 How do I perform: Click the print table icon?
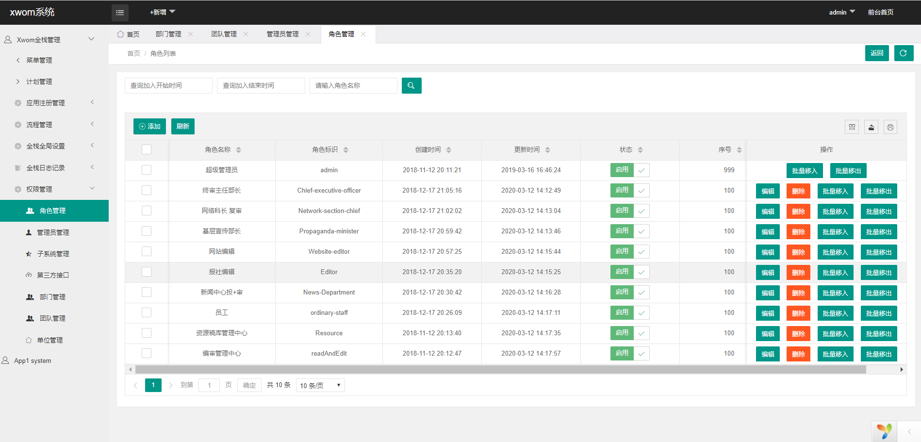coord(890,127)
